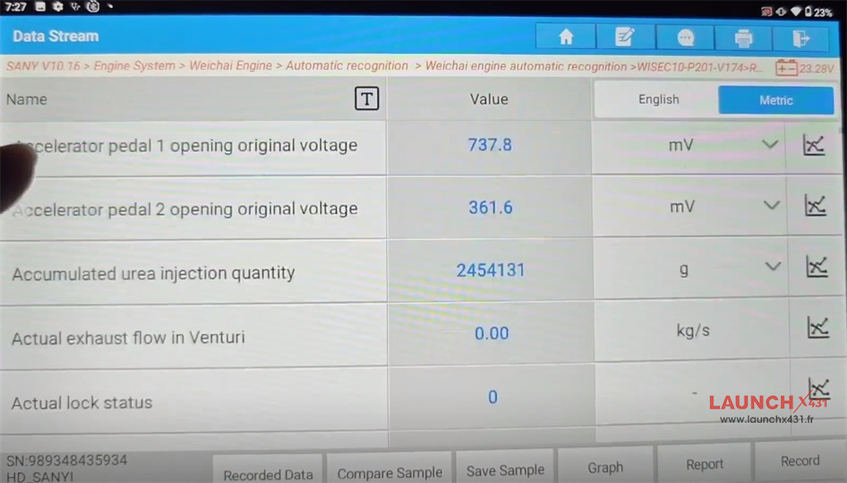Tap the clock showing 7:27

[x=15, y=7]
